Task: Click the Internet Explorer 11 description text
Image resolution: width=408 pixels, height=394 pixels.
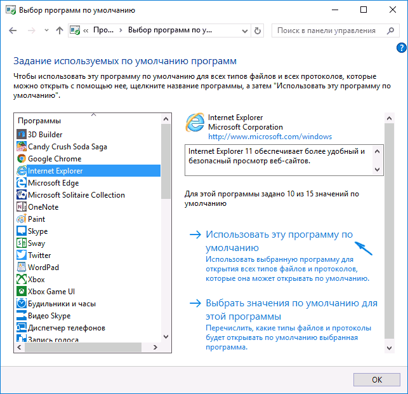Action: tap(277, 156)
